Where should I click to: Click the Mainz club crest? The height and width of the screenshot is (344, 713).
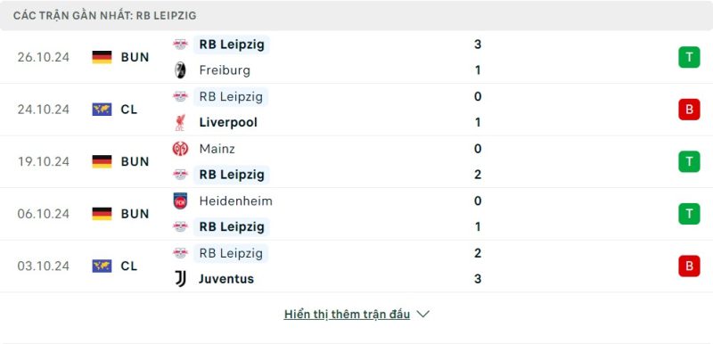coord(180,149)
